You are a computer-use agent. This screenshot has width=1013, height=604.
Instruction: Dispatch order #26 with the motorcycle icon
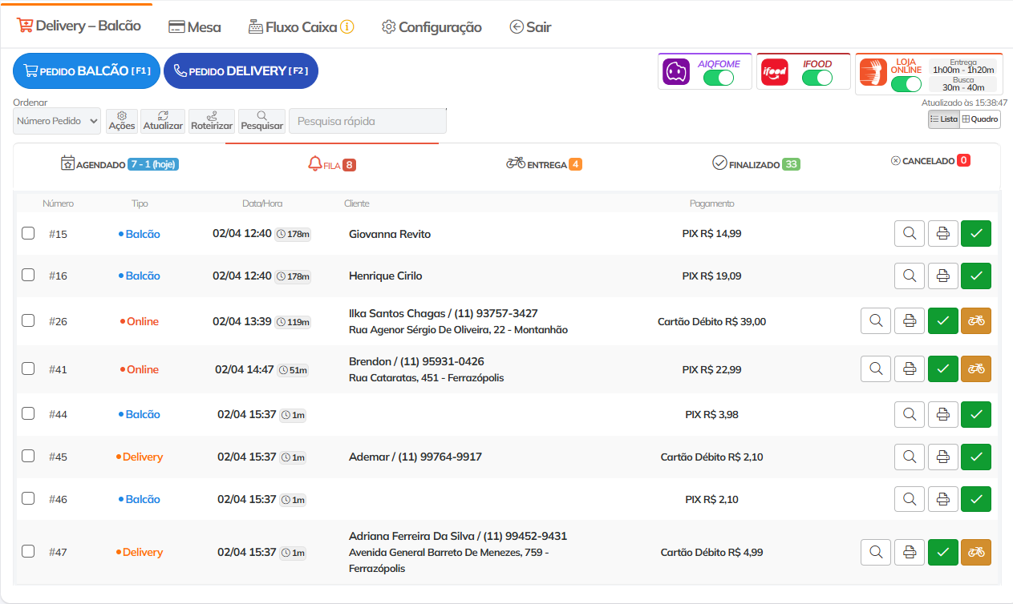point(976,321)
